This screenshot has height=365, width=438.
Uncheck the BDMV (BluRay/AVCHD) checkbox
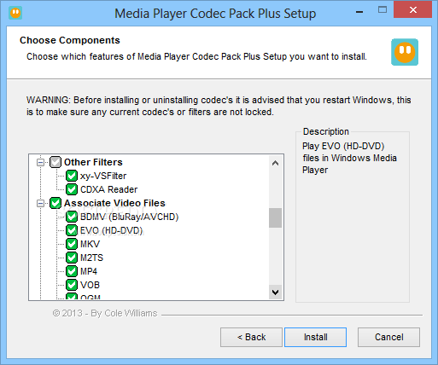coord(72,217)
